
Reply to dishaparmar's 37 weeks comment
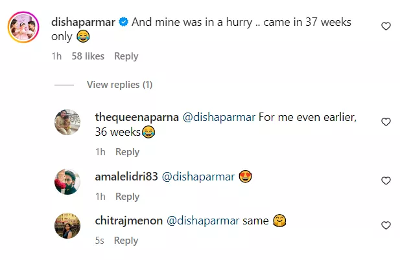pyautogui.click(x=127, y=56)
